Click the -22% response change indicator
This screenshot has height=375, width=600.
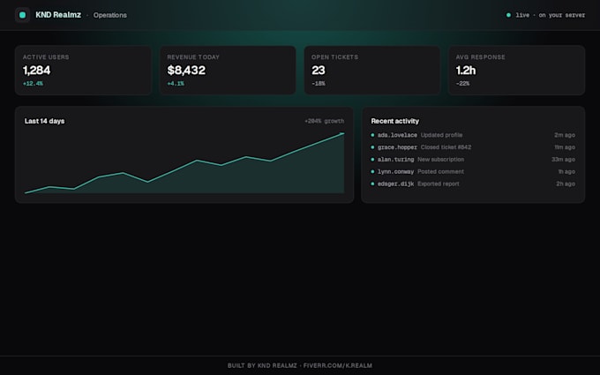click(x=462, y=84)
